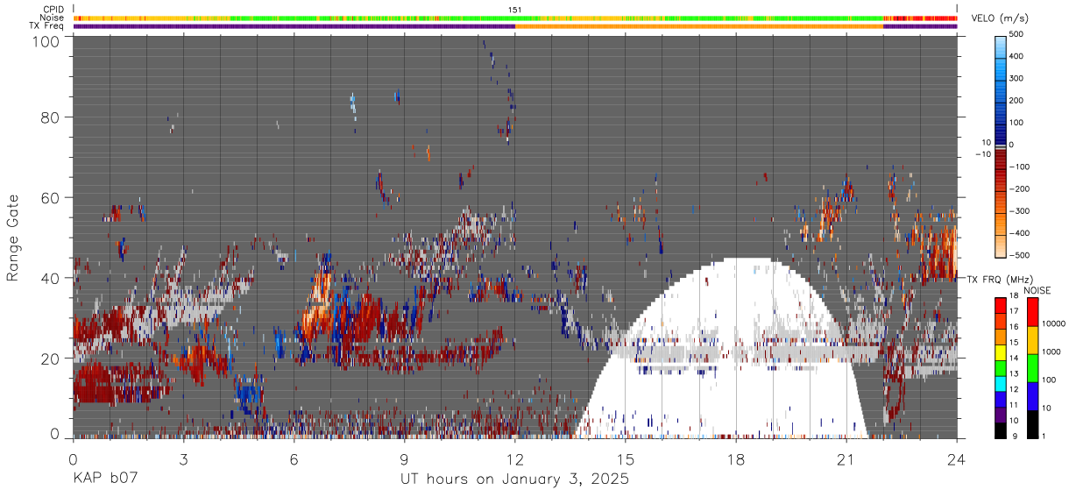Click the red noise segment after hour 22
The height and width of the screenshot is (497, 1076).
[x=920, y=18]
